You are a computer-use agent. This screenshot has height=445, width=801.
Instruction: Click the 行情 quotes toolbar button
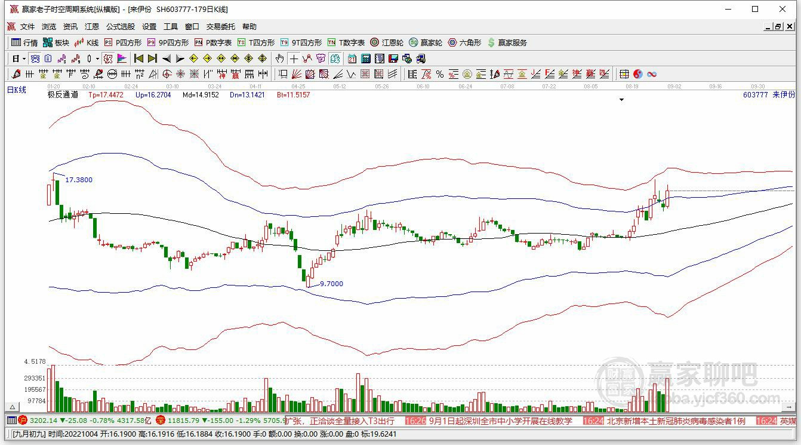point(24,42)
